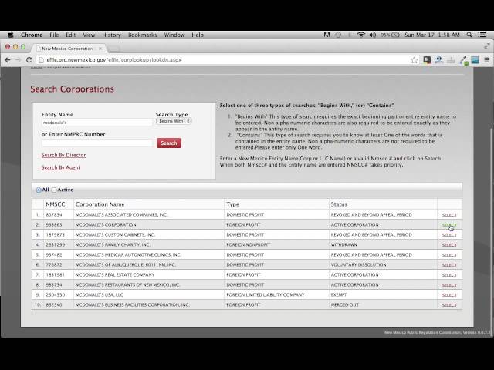
Task: Click the Time Machine clock icon
Action: (338, 35)
